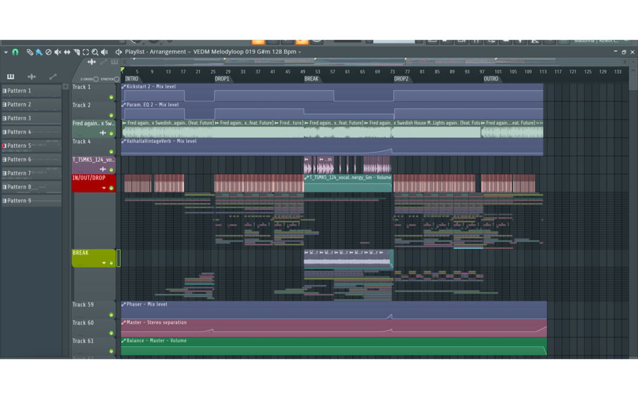Select the Mute tool
Viewport: 638px width, 399px height.
tap(58, 51)
